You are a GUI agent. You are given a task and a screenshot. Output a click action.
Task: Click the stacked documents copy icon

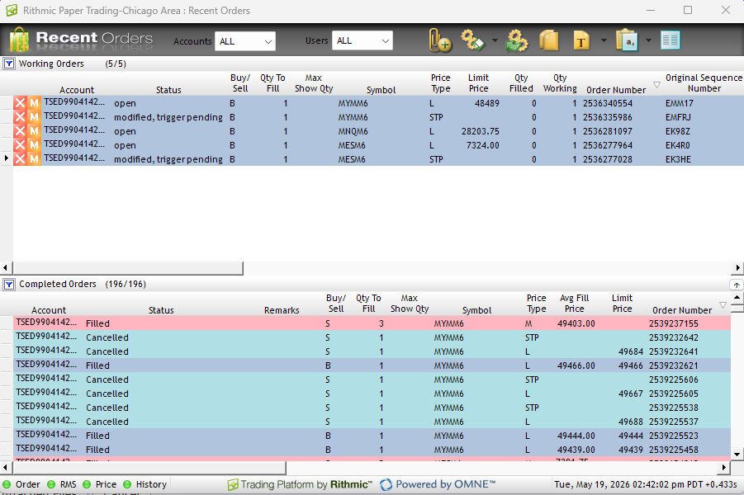point(549,40)
